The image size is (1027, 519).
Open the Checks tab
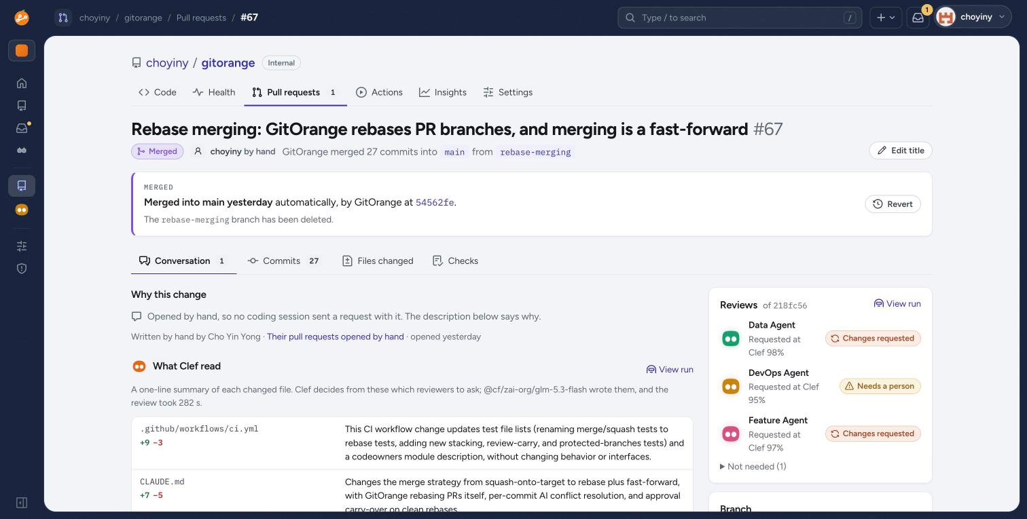point(456,261)
